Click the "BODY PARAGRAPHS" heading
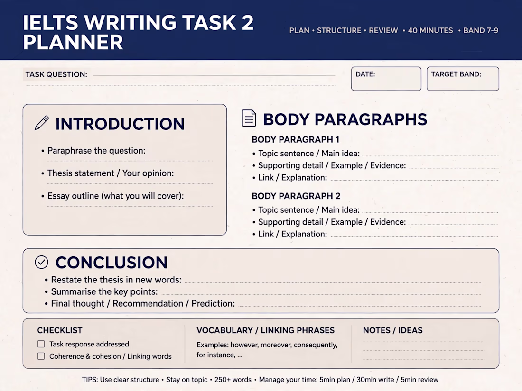This screenshot has width=522, height=391. point(345,119)
